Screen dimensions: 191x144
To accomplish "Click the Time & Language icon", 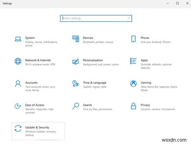I will pos(76,84).
